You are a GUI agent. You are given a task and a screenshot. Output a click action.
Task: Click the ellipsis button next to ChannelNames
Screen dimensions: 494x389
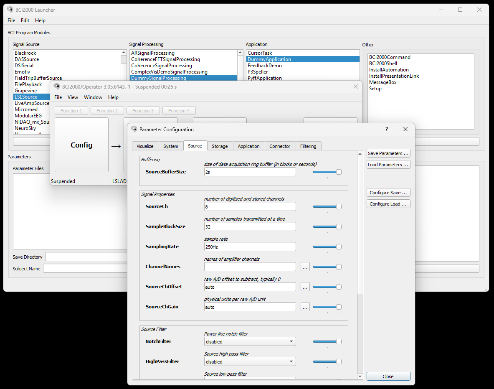coord(305,267)
